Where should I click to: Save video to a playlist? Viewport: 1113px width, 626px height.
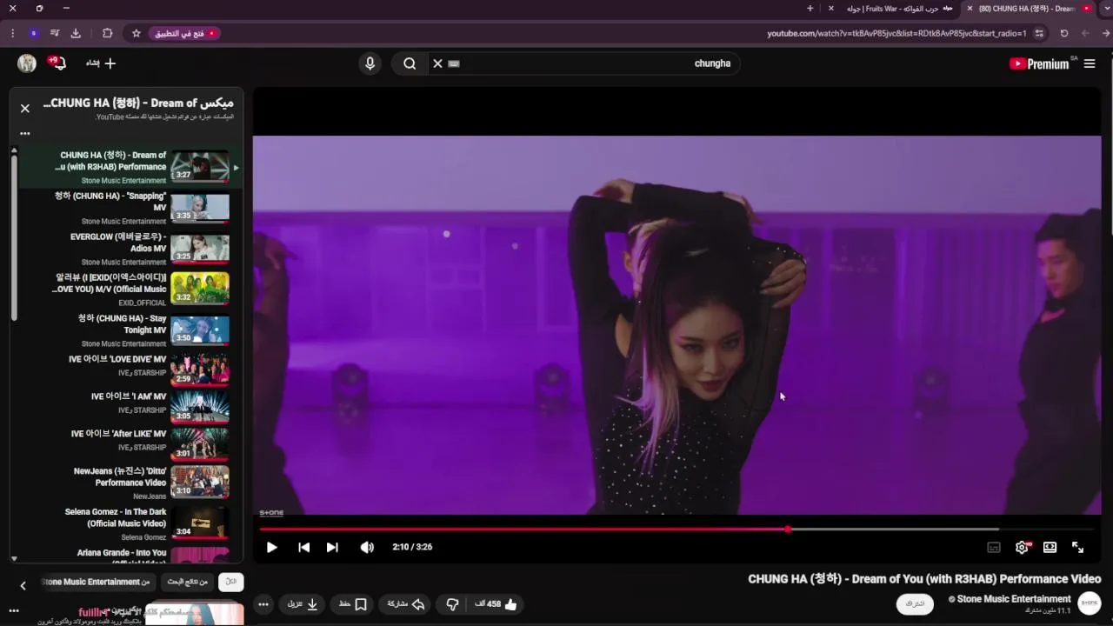pos(352,604)
